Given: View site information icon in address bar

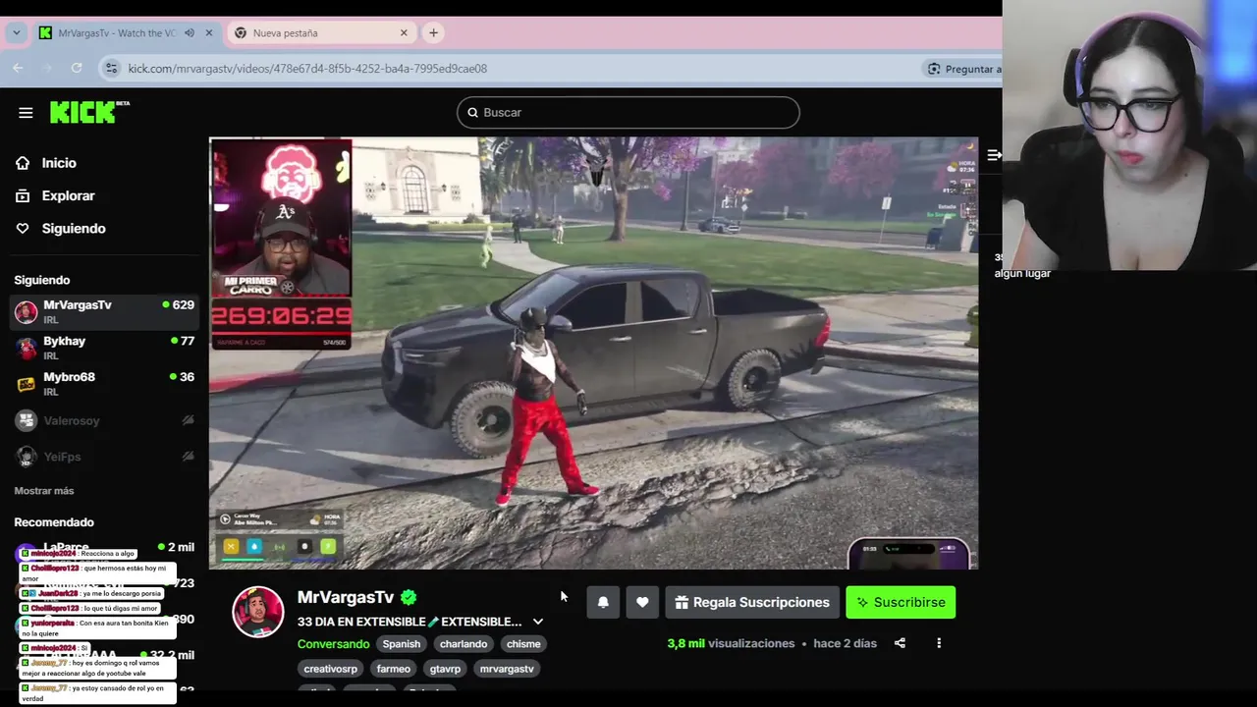Looking at the screenshot, I should click(111, 69).
